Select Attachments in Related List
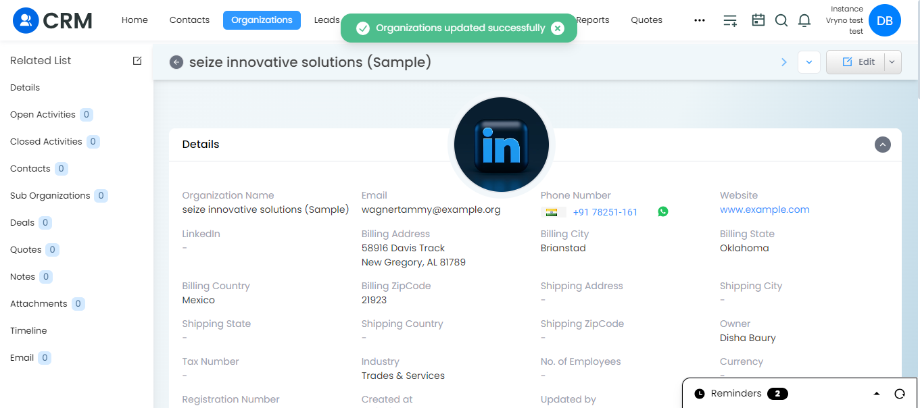 click(x=39, y=304)
